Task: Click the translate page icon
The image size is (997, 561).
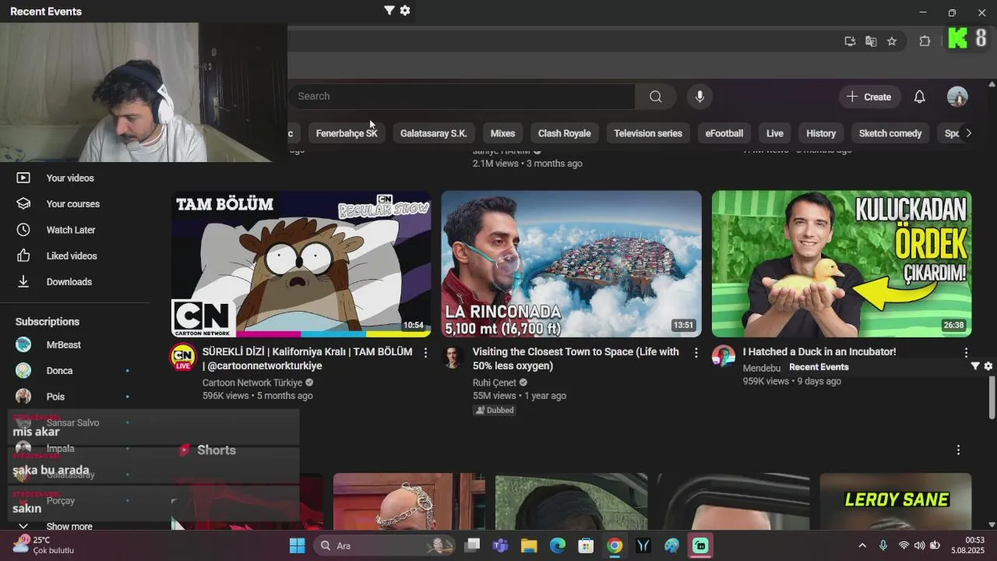Action: coord(871,41)
